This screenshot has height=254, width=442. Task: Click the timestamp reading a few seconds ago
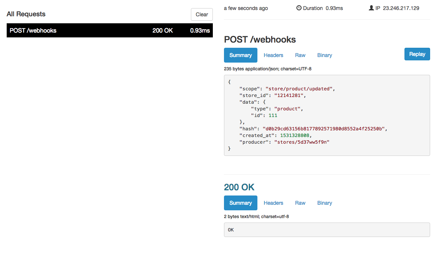click(246, 8)
